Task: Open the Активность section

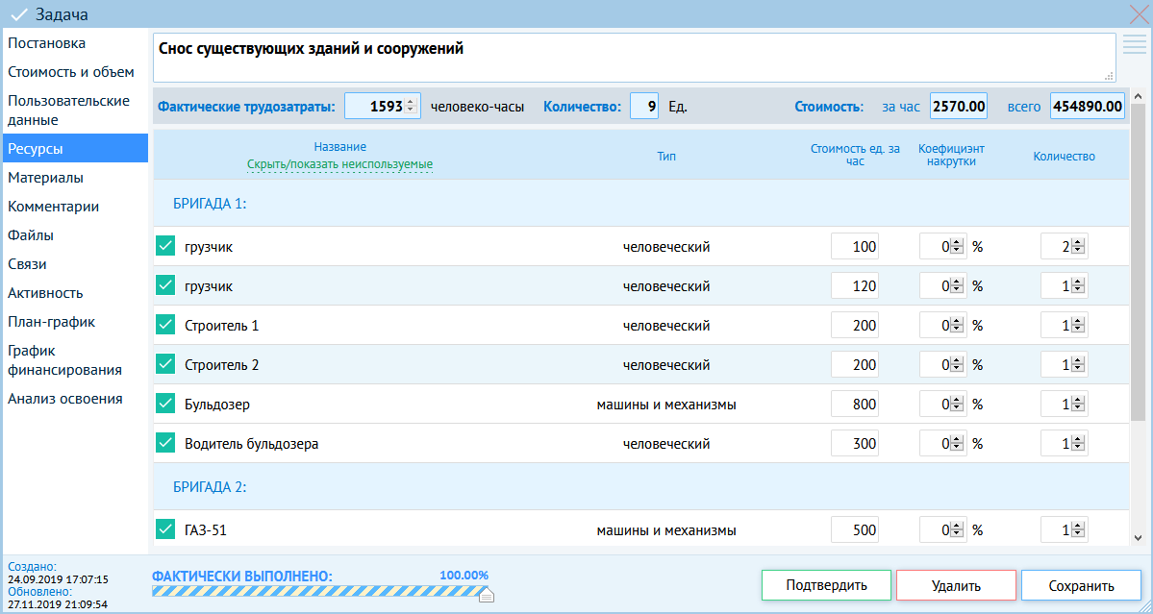Action: point(75,293)
